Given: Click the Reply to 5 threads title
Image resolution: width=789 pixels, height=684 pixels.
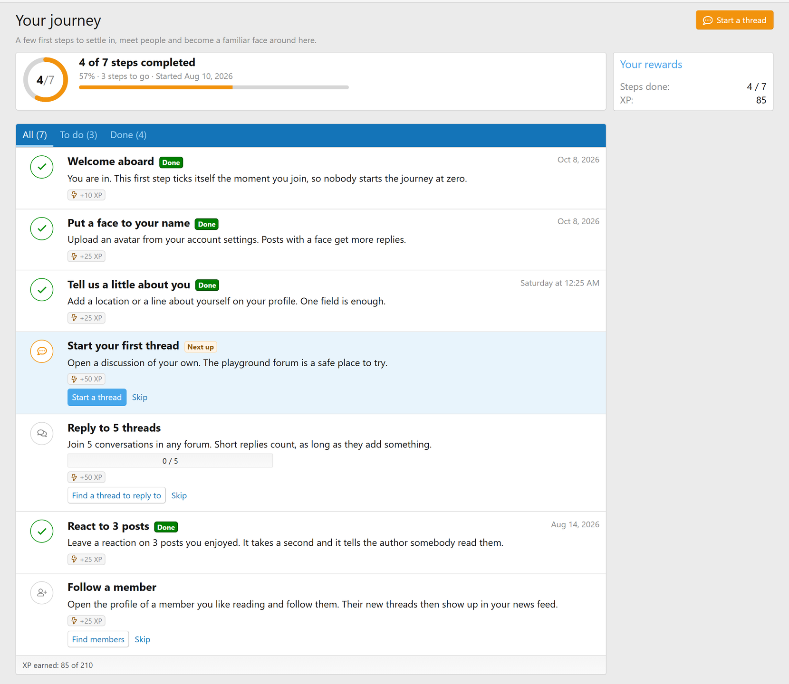Looking at the screenshot, I should click(114, 428).
